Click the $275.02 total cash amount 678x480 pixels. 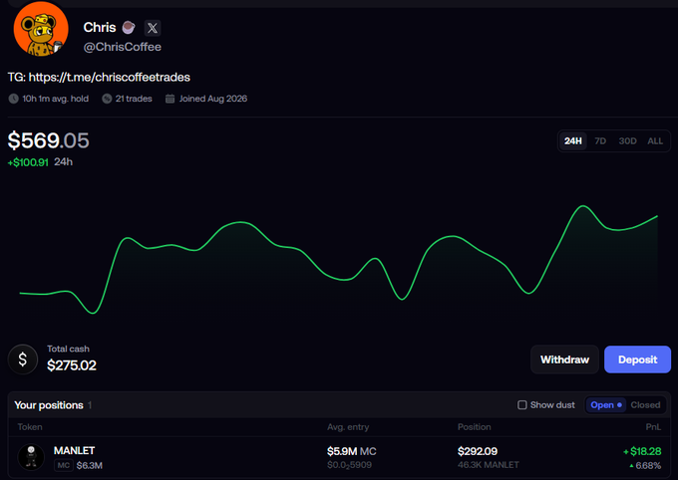[72, 365]
